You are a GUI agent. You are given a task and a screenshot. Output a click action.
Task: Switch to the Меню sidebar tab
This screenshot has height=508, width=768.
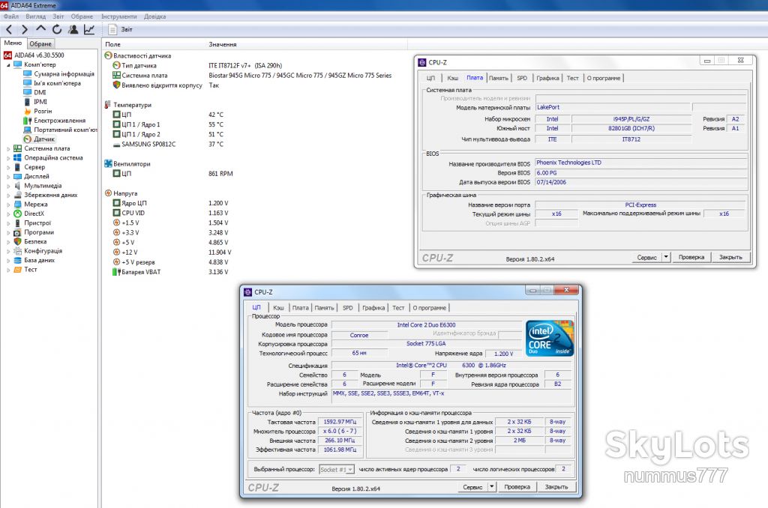coord(13,43)
